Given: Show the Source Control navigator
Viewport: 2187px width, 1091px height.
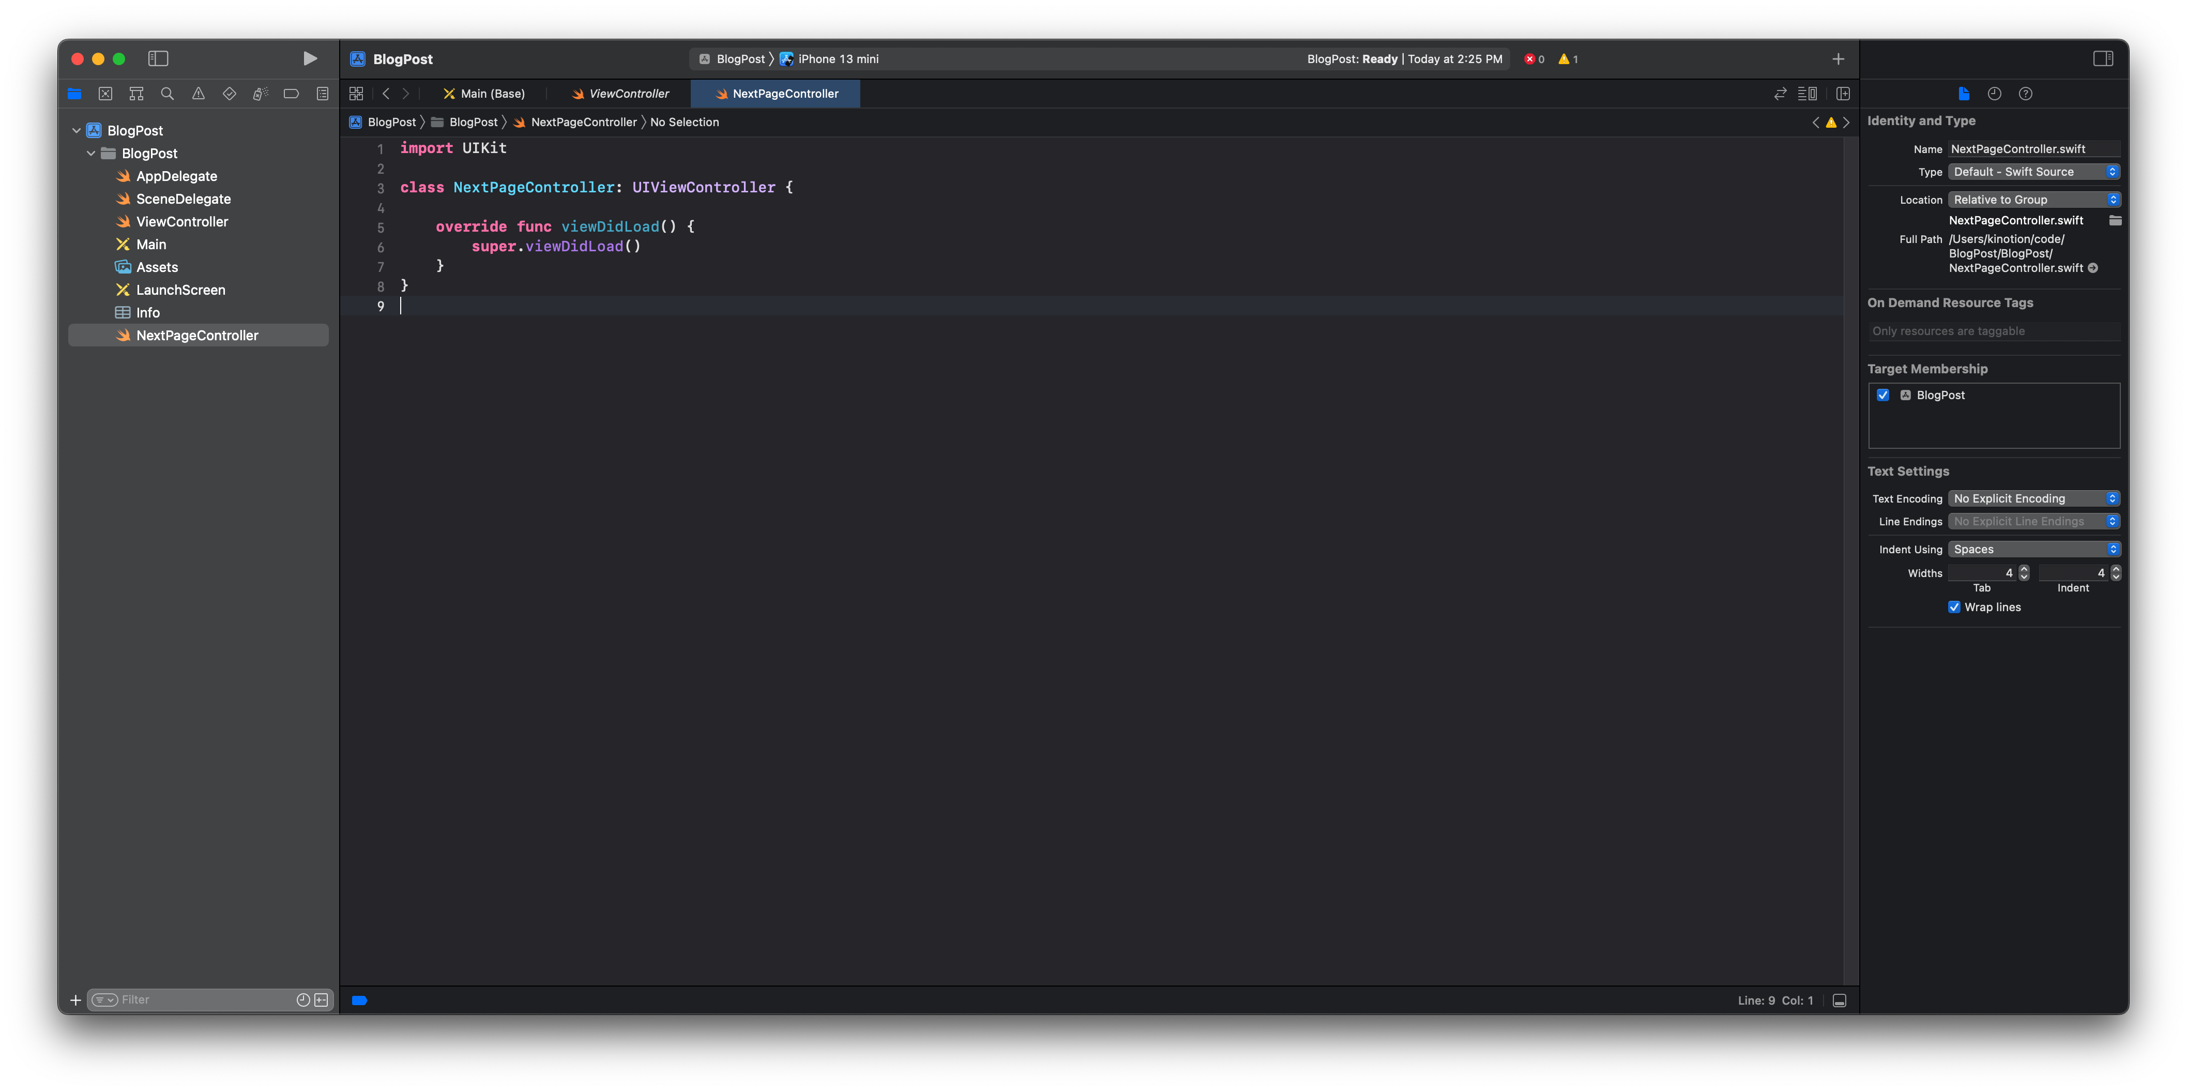Looking at the screenshot, I should click(105, 94).
